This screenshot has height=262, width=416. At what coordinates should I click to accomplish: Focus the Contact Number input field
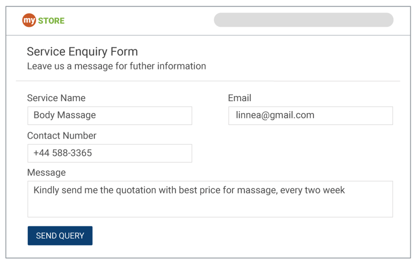point(109,154)
